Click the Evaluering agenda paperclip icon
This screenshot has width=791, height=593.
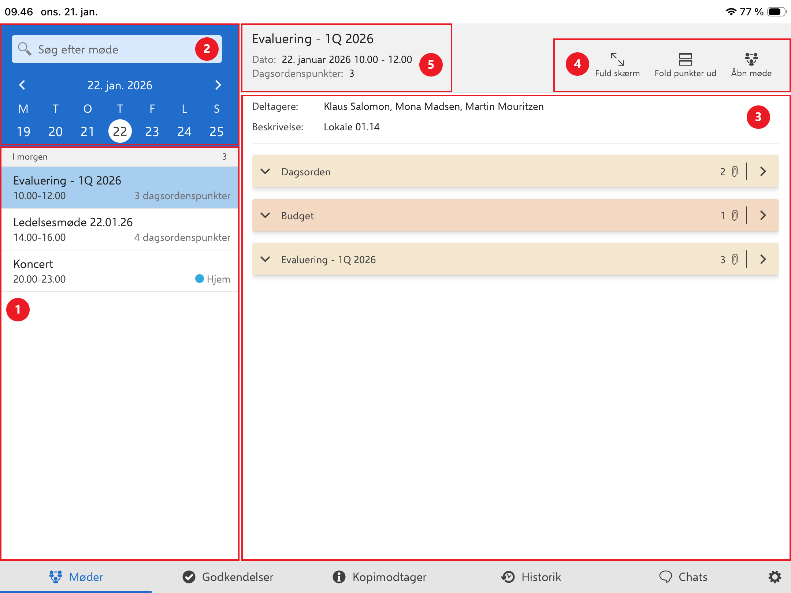click(x=735, y=259)
